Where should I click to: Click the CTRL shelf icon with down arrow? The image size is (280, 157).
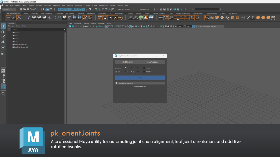coord(105,18)
